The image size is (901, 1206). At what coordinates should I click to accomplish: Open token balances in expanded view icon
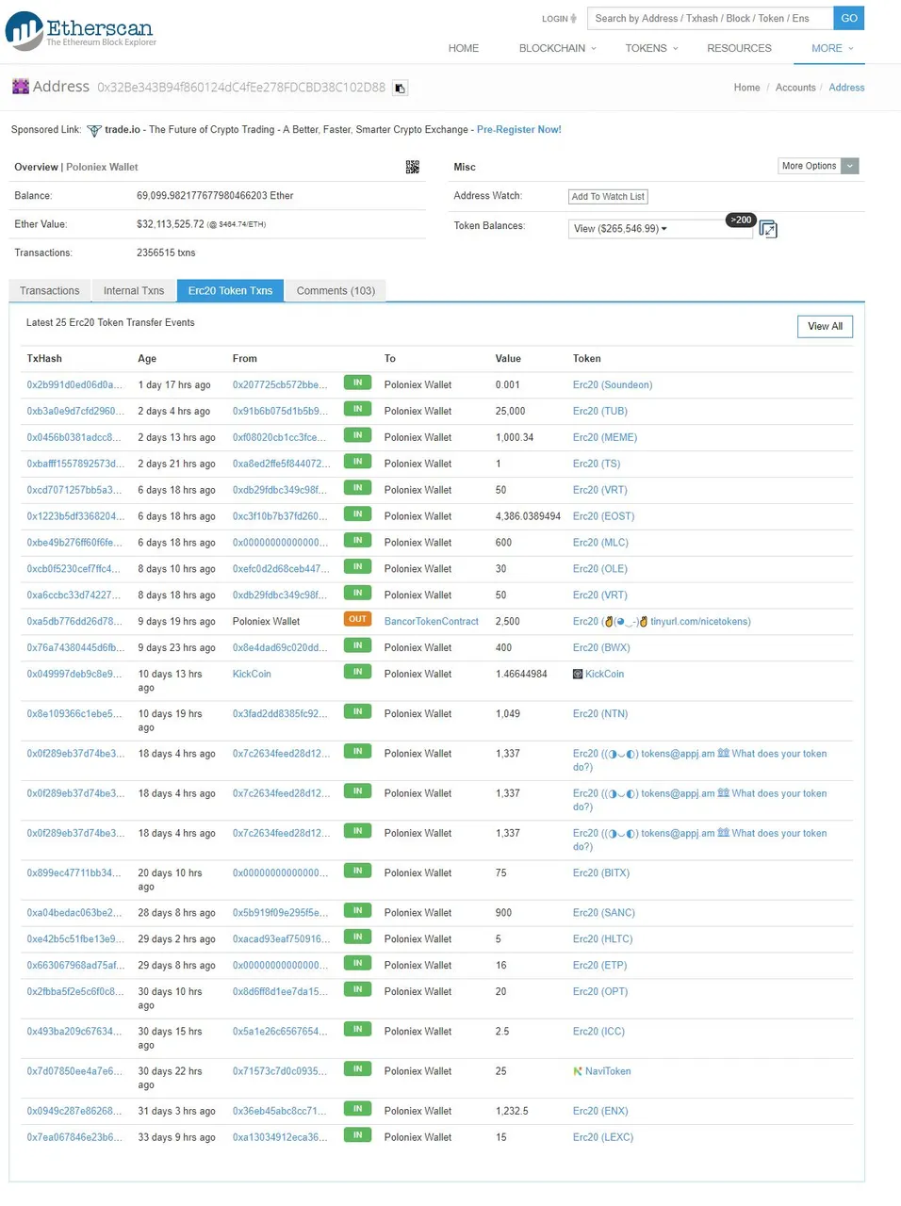click(768, 229)
